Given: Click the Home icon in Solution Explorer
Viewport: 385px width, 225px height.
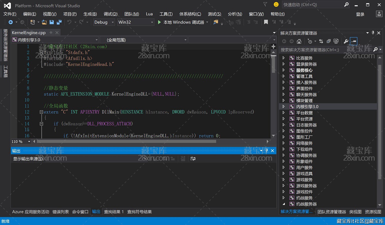Looking at the screenshot, I should 299,41.
